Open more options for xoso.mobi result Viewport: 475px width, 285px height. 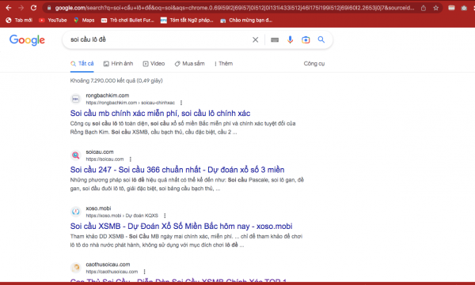[x=165, y=216]
